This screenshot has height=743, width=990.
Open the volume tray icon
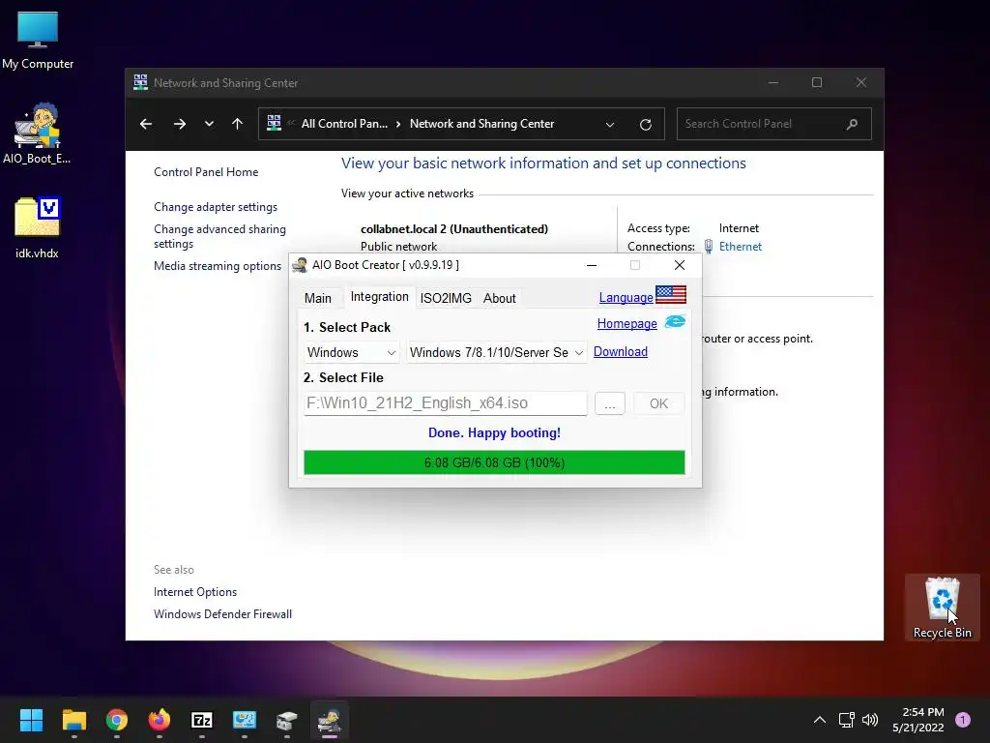[x=870, y=720]
